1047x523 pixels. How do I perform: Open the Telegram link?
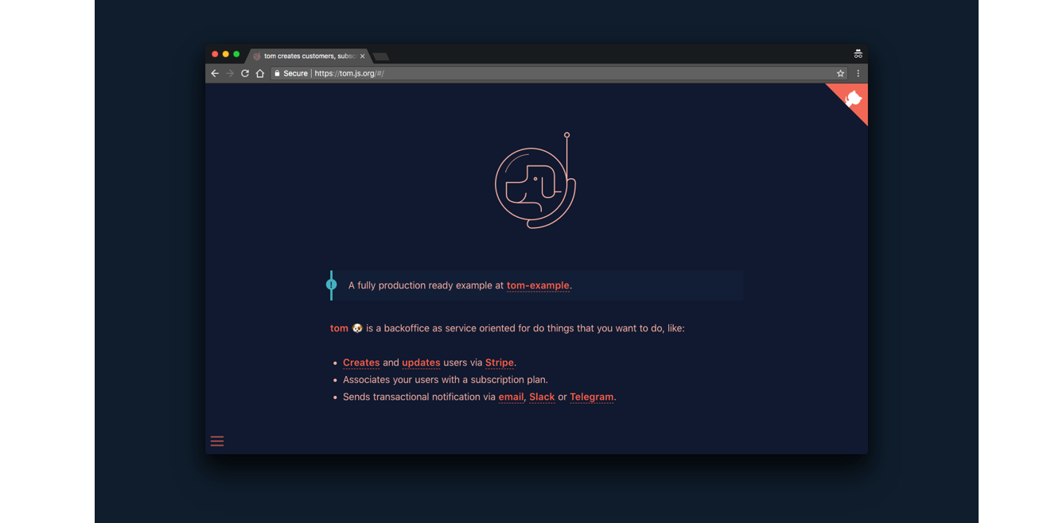point(592,397)
